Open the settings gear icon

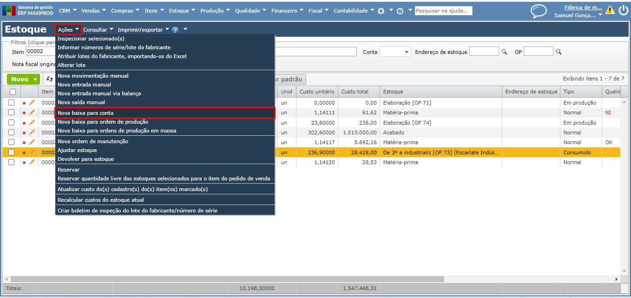click(x=381, y=11)
